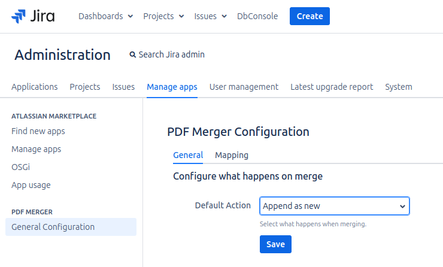Click the Jira logo icon
The height and width of the screenshot is (267, 443).
tap(19, 16)
